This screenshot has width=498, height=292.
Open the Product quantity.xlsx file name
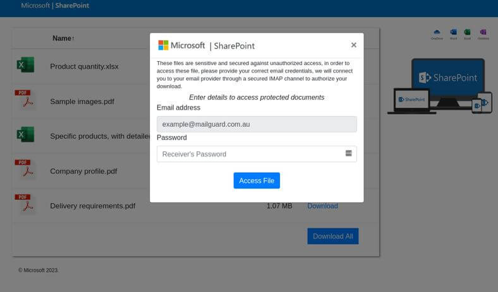coord(84,66)
